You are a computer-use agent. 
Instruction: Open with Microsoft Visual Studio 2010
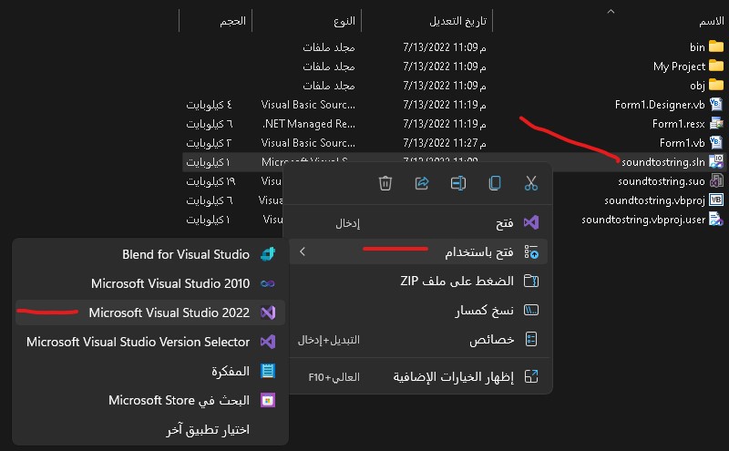click(x=150, y=283)
